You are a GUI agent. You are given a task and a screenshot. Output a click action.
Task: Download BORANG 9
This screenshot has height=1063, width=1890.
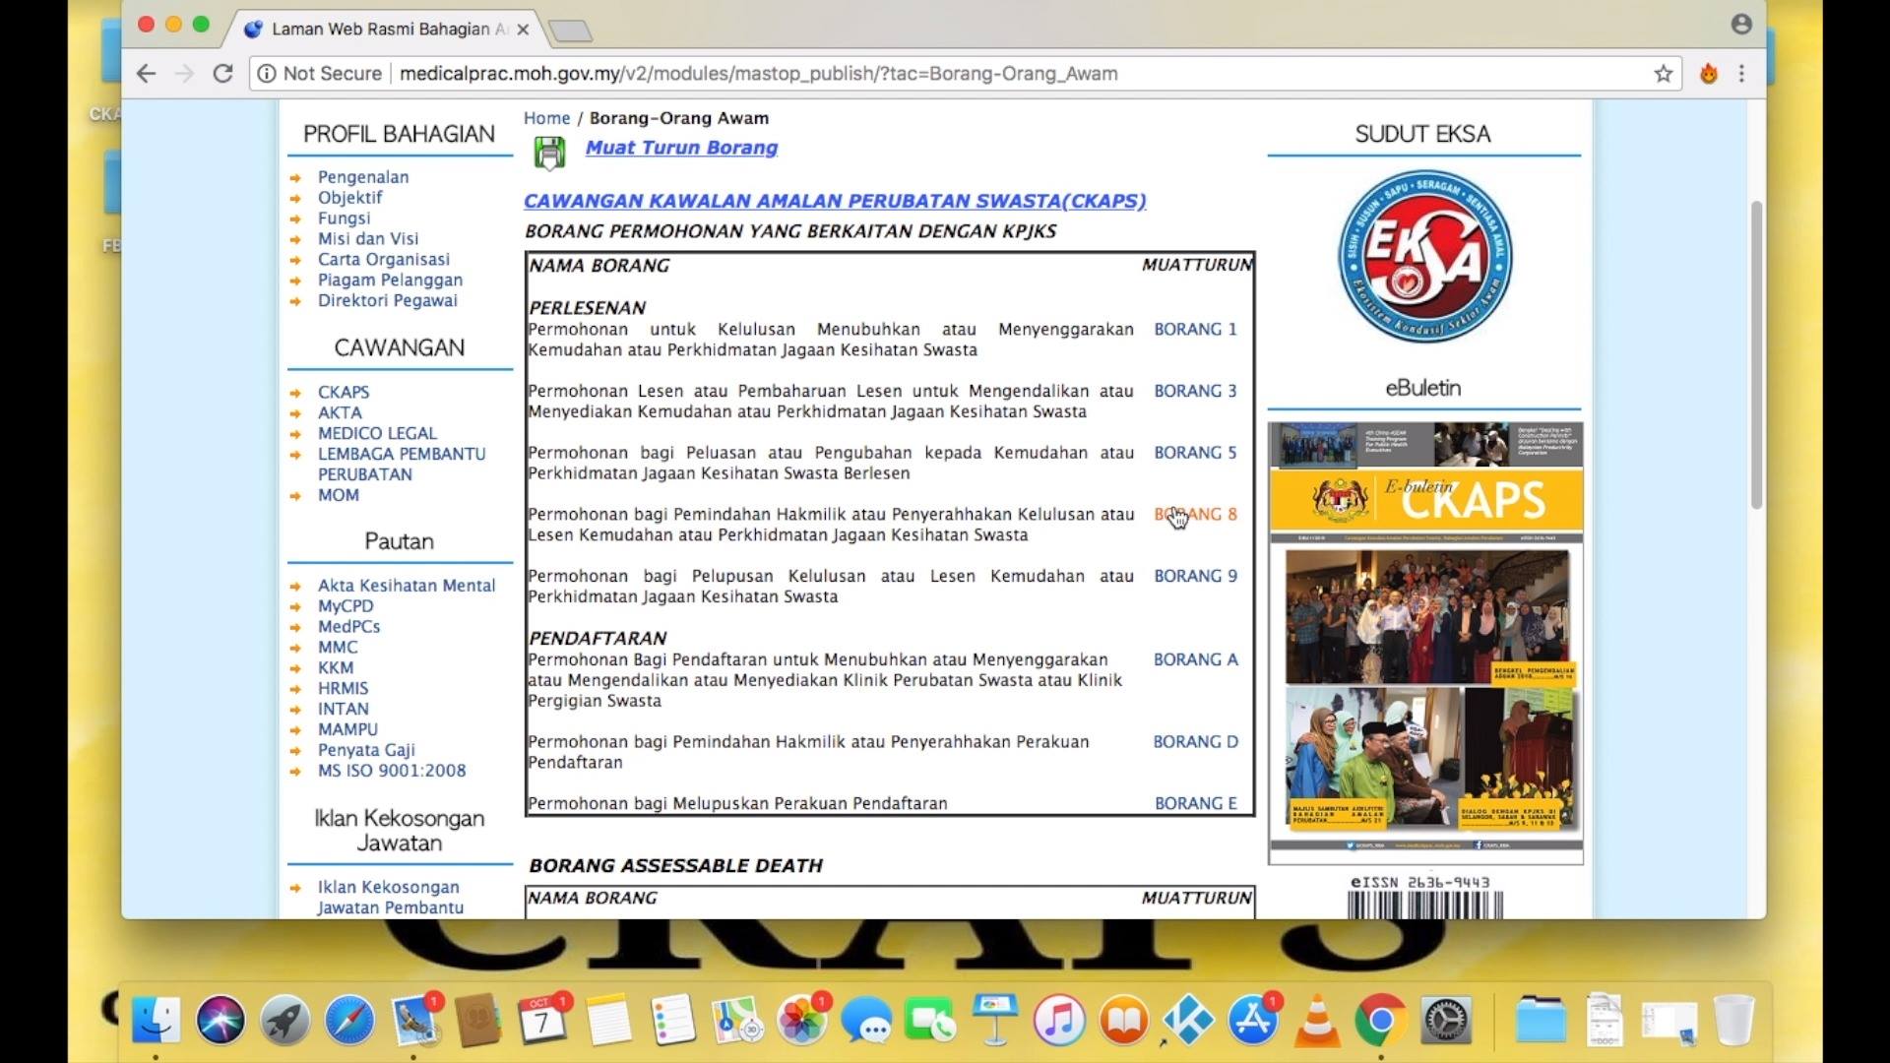[1195, 576]
